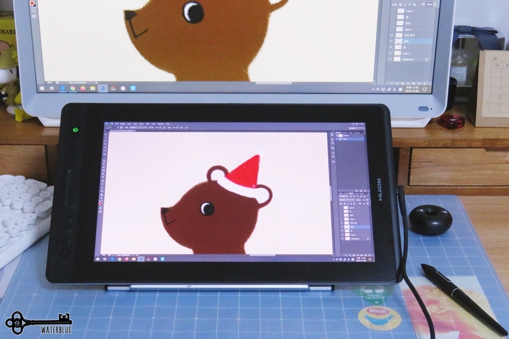Click the tablet canvas horizontal scrollbar
Image resolution: width=509 pixels, height=339 pixels.
point(262,255)
